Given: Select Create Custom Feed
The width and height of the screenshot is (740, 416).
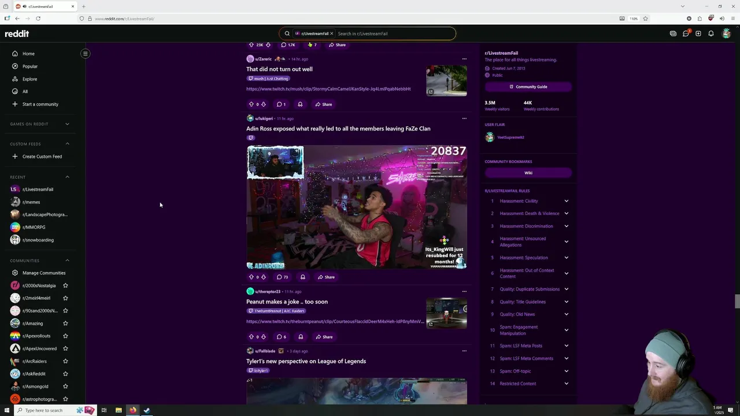Looking at the screenshot, I should (43, 157).
